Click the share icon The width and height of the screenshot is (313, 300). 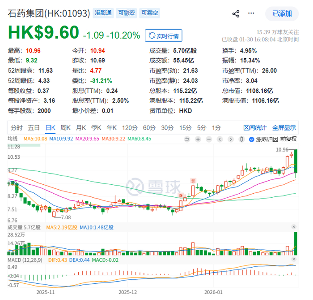pyautogui.click(x=236, y=14)
